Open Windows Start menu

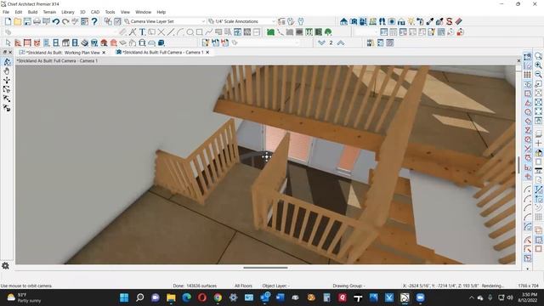pyautogui.click(x=124, y=297)
